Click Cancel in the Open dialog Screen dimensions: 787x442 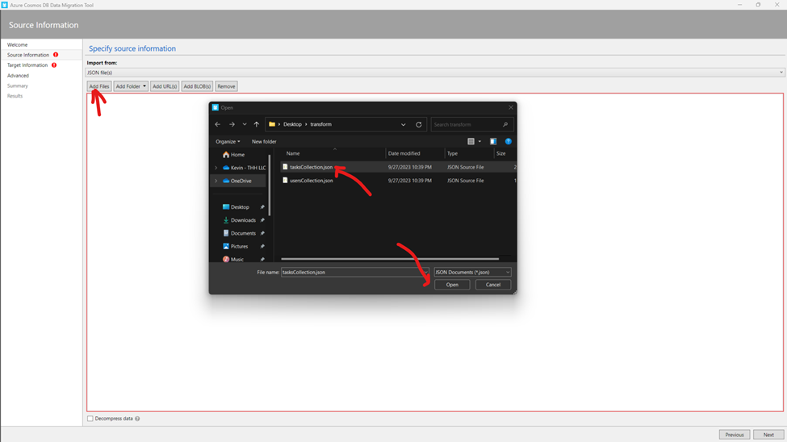point(493,285)
